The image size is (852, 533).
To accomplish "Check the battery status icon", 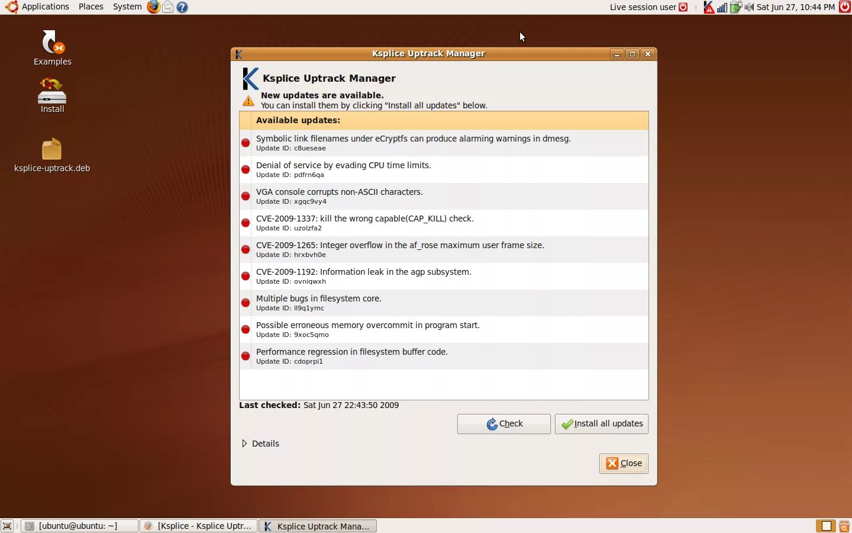I will [x=735, y=7].
